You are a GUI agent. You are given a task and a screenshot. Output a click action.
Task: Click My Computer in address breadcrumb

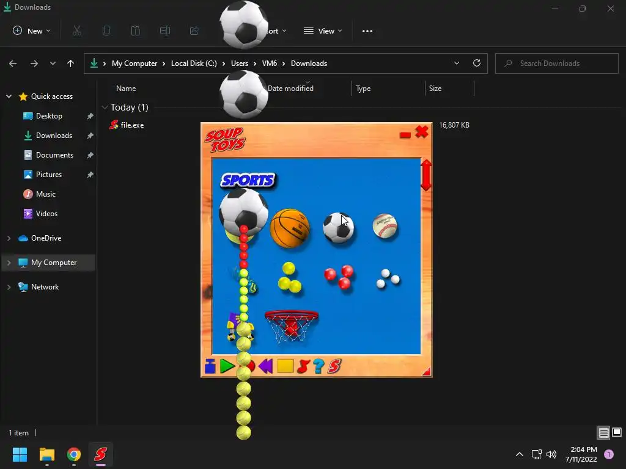tap(134, 64)
